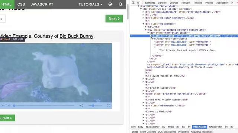
Task: Select 'Your browser does not support HTML5 video' text
Action: point(187,50)
